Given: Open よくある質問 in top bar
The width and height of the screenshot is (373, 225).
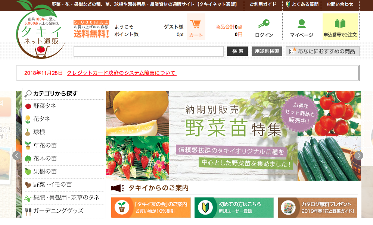Looking at the screenshot, I should (305, 4).
